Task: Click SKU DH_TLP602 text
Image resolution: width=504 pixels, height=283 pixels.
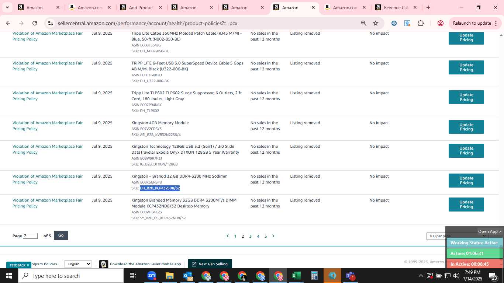Action: coord(145,111)
